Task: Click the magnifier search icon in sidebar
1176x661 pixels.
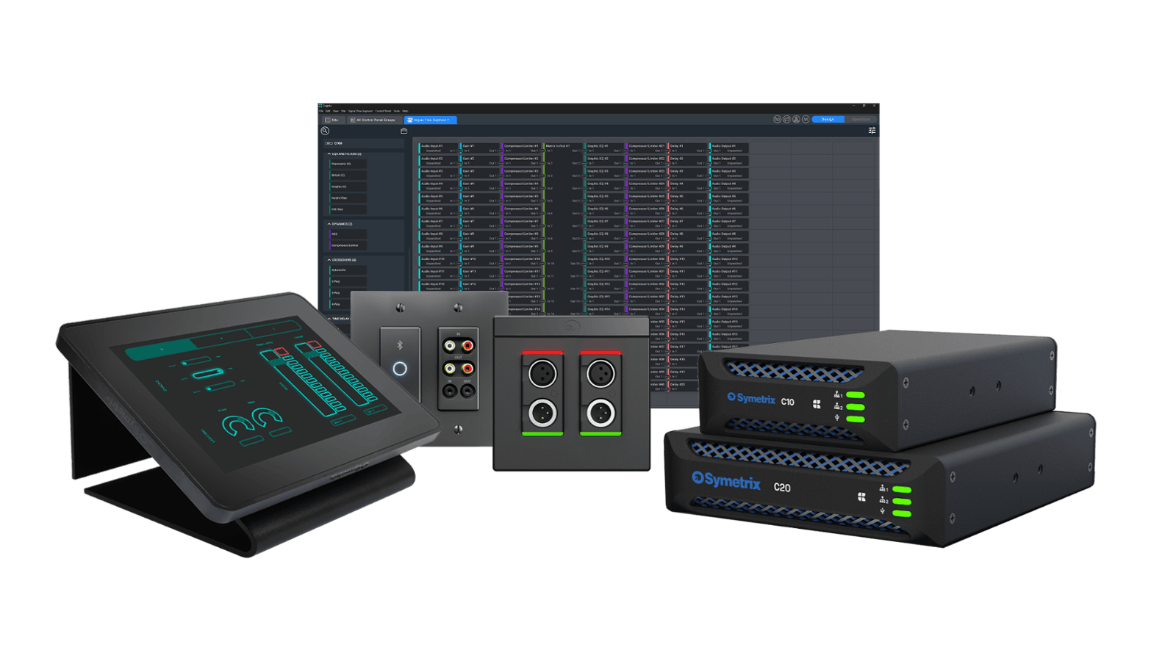Action: click(x=325, y=131)
